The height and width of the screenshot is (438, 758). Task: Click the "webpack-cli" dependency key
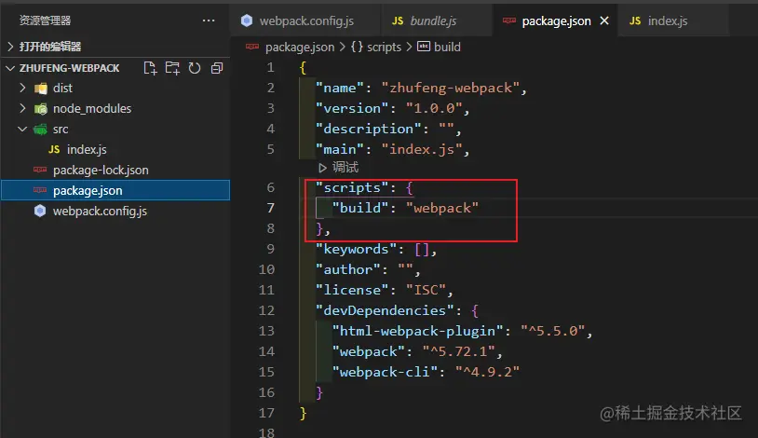tap(385, 372)
